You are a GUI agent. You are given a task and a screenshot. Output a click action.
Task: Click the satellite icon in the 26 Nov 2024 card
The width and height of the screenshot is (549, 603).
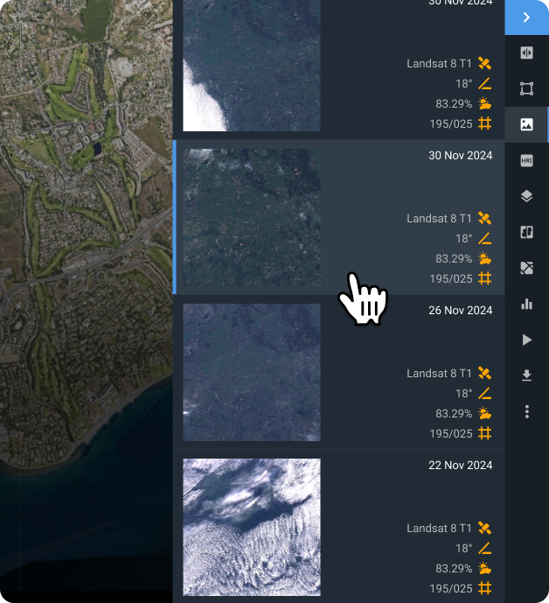coord(485,373)
